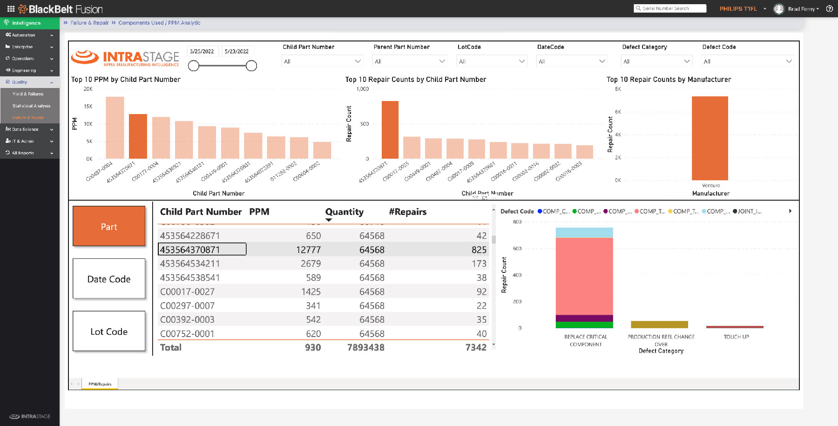The width and height of the screenshot is (838, 426).
Task: Collapse the Quality sidebar section
Action: tap(51, 82)
